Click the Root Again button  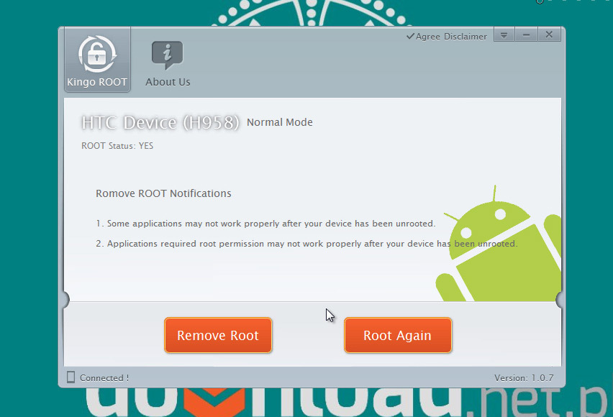tap(398, 335)
